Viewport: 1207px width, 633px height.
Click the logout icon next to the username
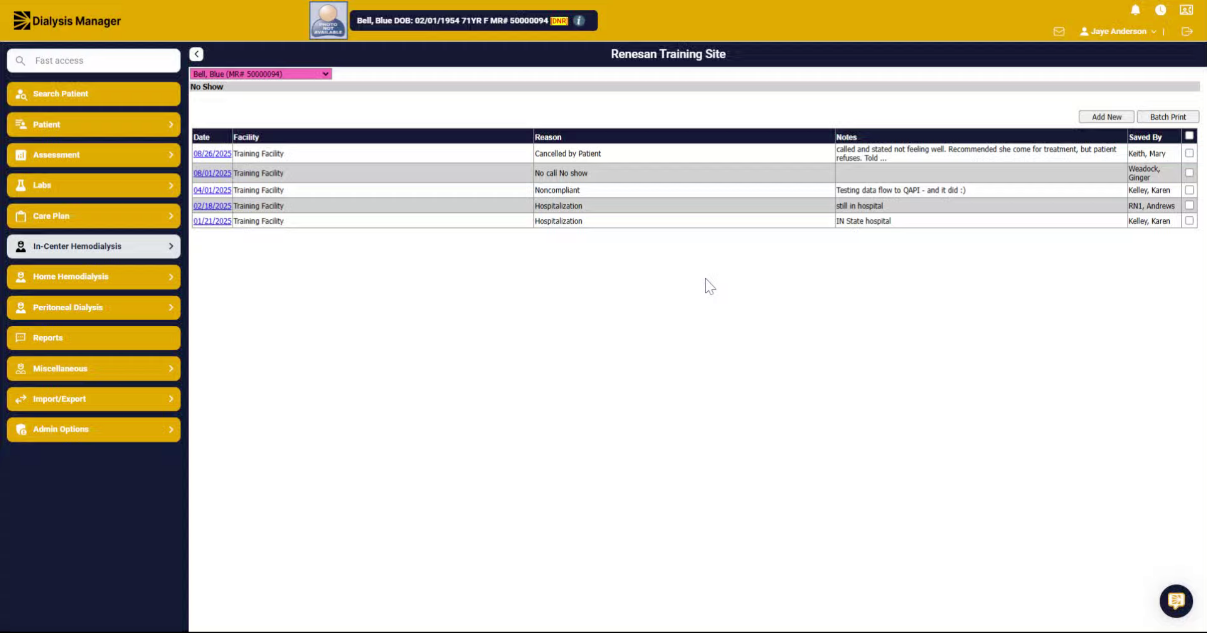1187,32
